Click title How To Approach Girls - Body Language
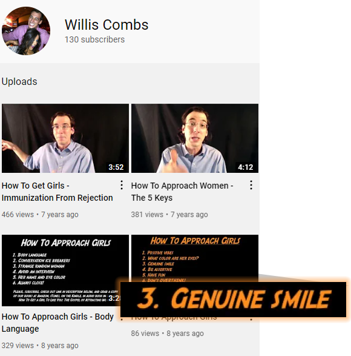Image resolution: width=351 pixels, height=356 pixels. (x=57, y=323)
